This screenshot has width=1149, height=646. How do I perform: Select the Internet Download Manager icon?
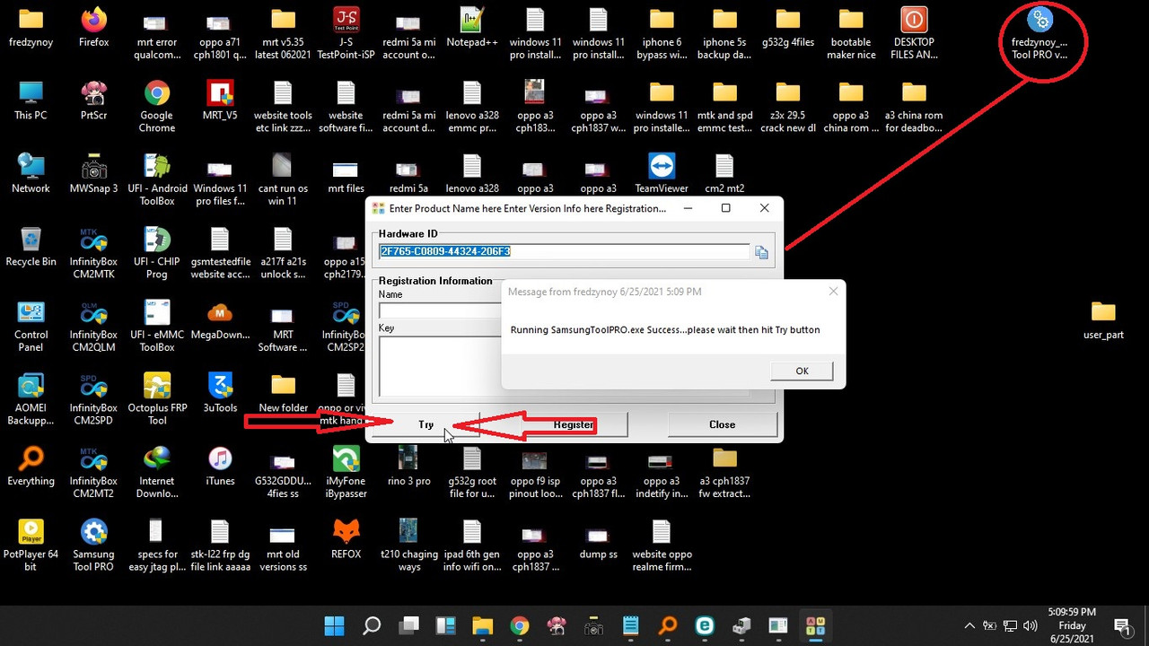click(156, 473)
